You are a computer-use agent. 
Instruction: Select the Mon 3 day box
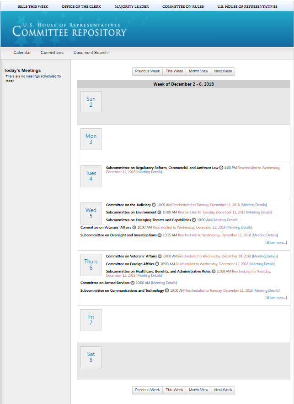tap(91, 139)
